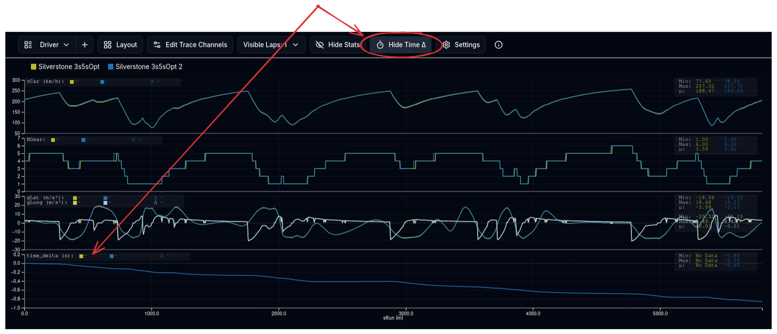
Task: Click the blue Silverstone 3s5sOpt 2 swatch
Action: [110, 67]
